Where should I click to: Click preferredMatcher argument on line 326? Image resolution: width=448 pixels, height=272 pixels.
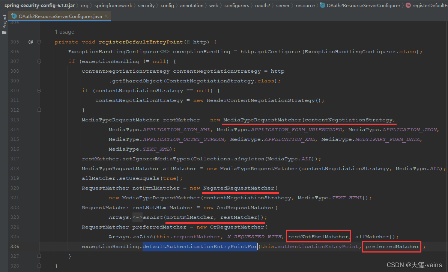(392, 247)
